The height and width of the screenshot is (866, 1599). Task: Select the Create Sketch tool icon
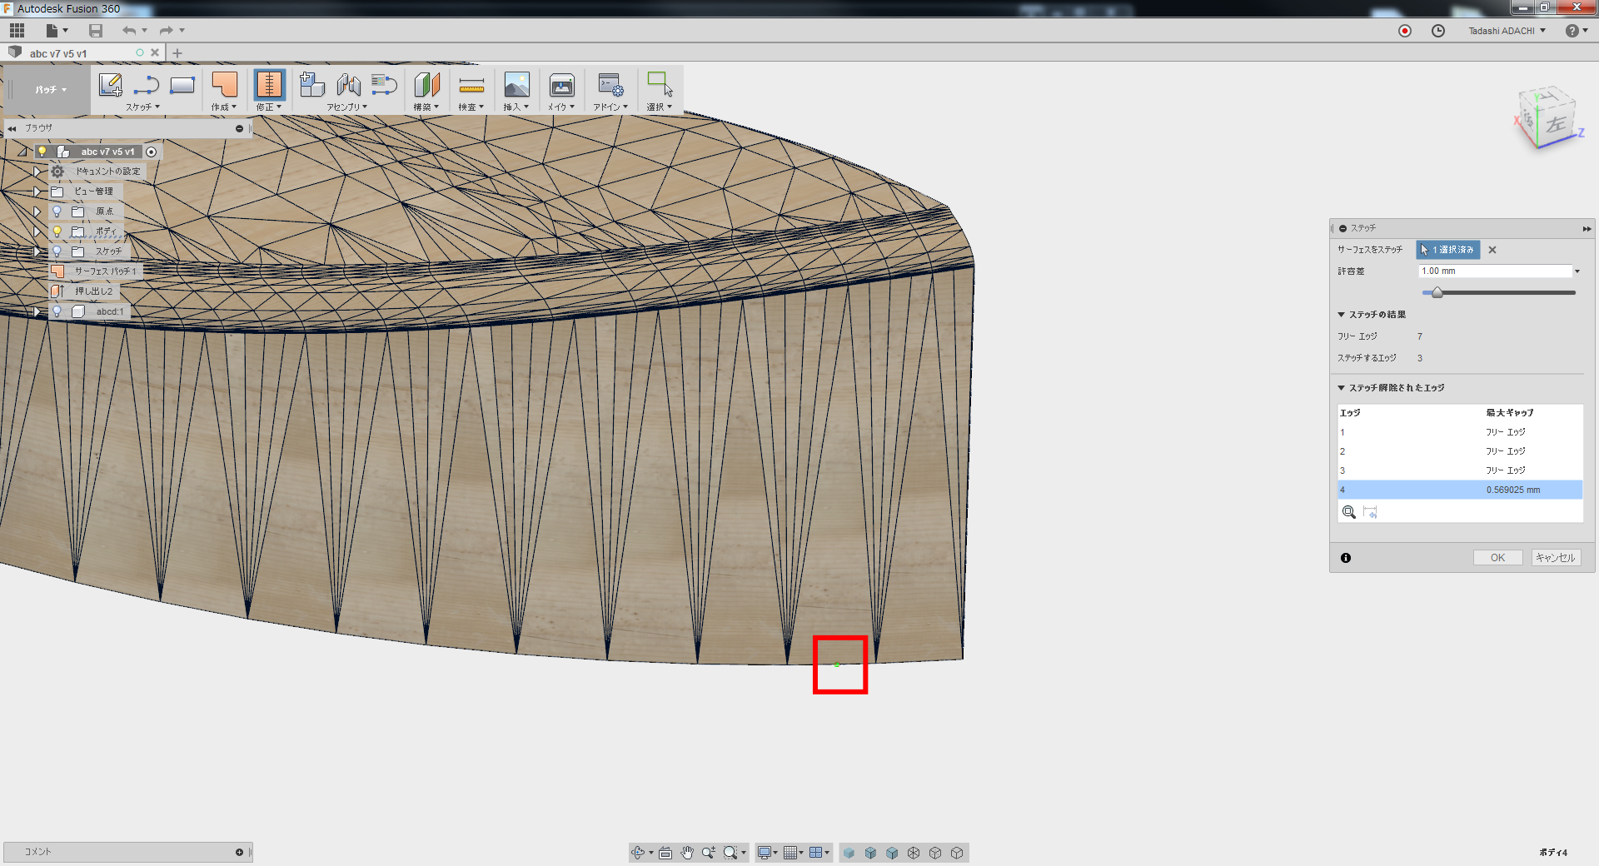point(110,85)
